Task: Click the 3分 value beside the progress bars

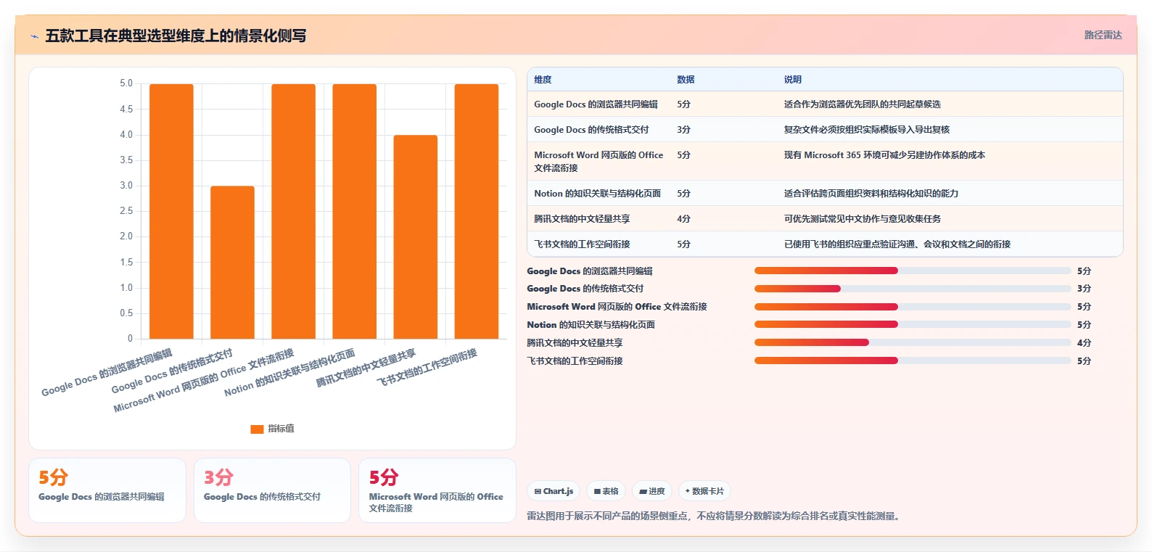Action: click(x=1084, y=289)
